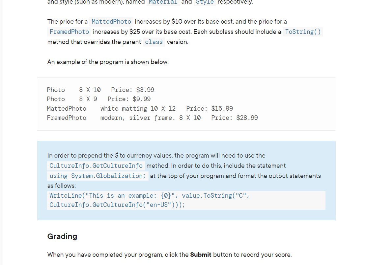The image size is (365, 265).
Task: Click the bold Submit text
Action: click(x=200, y=254)
